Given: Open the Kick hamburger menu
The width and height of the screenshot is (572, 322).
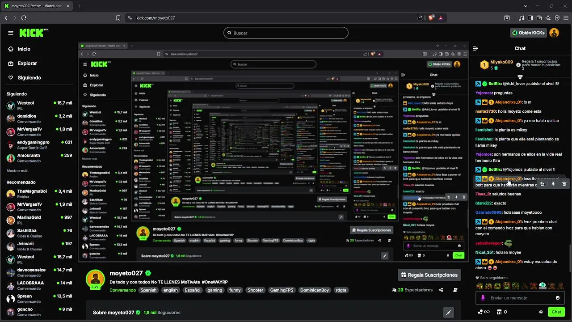Looking at the screenshot, I should coord(10,33).
